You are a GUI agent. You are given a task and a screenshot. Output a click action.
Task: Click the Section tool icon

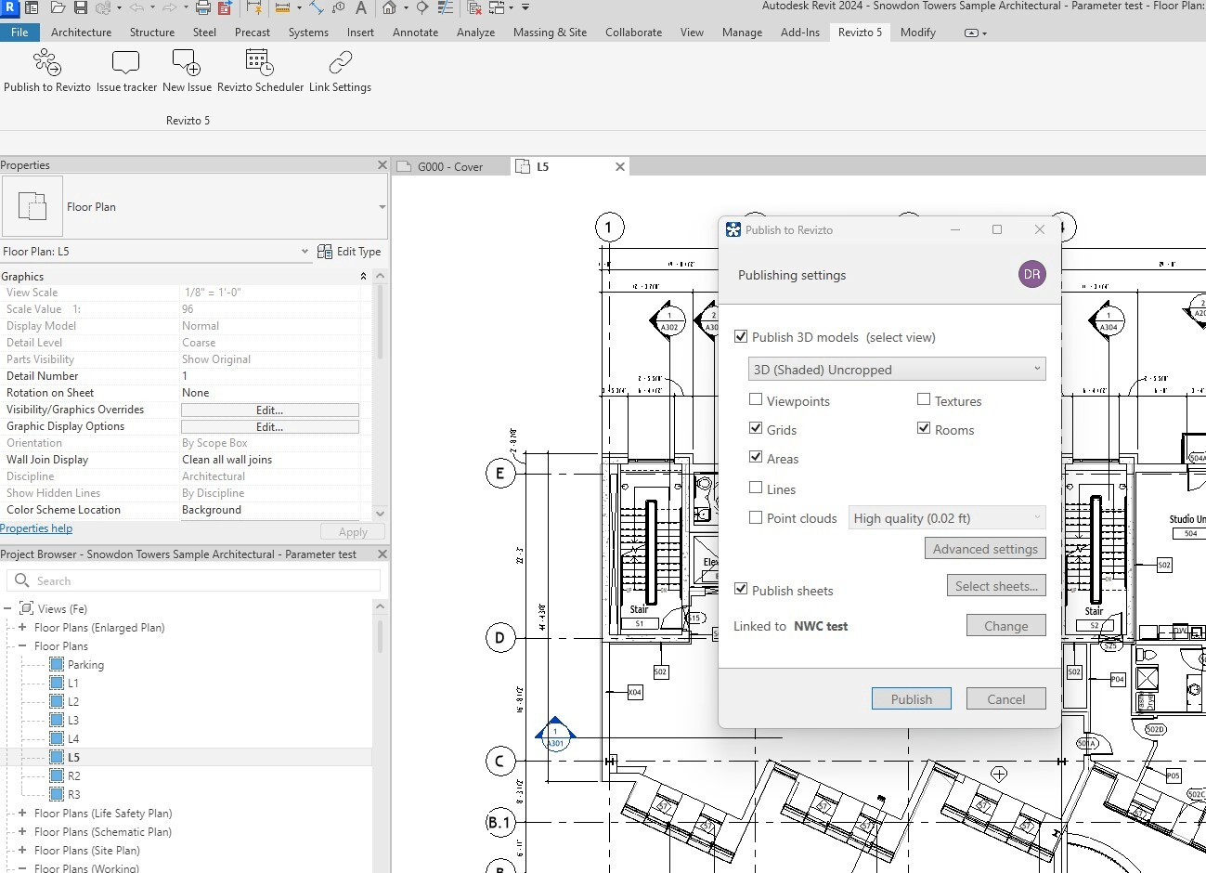421,7
